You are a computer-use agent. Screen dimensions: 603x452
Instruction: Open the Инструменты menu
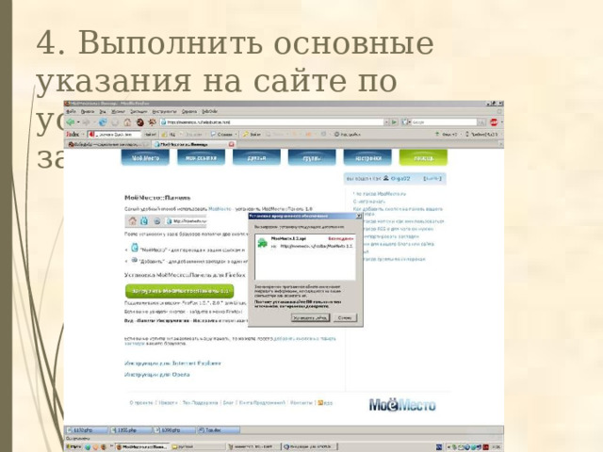pyautogui.click(x=164, y=111)
